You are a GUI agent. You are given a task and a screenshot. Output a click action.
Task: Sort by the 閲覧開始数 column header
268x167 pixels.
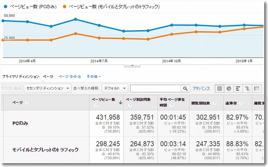(x=201, y=103)
